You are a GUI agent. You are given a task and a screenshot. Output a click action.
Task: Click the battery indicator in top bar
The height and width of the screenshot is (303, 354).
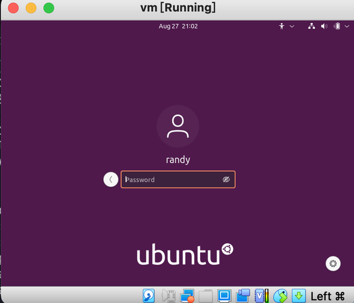[x=337, y=27]
